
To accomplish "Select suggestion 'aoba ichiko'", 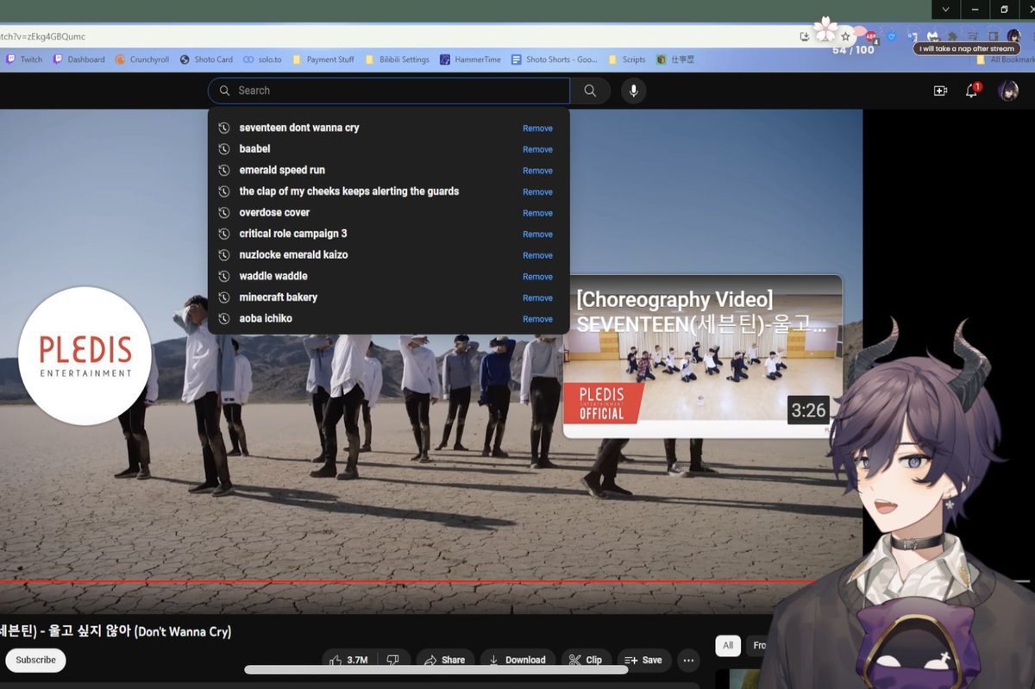I will click(x=266, y=318).
